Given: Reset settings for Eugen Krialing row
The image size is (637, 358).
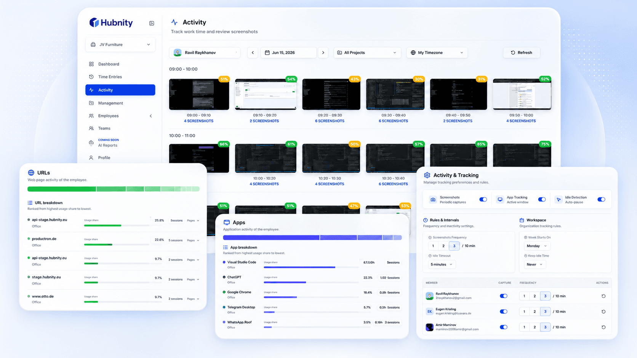Looking at the screenshot, I should [x=603, y=312].
